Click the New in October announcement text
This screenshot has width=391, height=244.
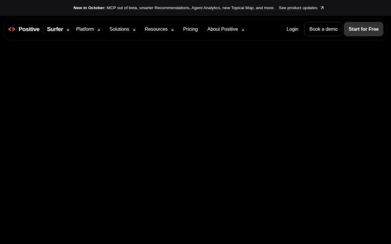pos(174,8)
